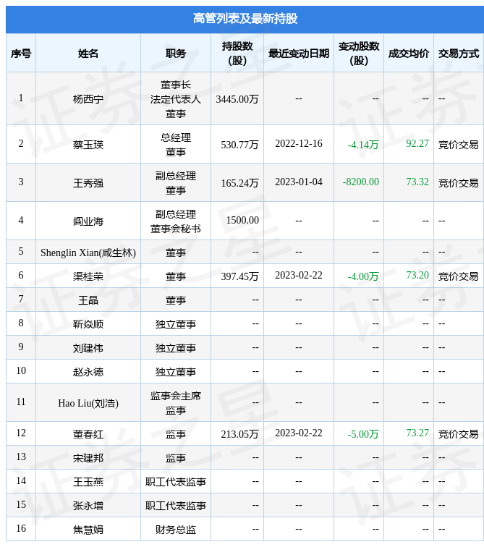Click the 持股数(股) column header
The height and width of the screenshot is (547, 484).
[237, 53]
